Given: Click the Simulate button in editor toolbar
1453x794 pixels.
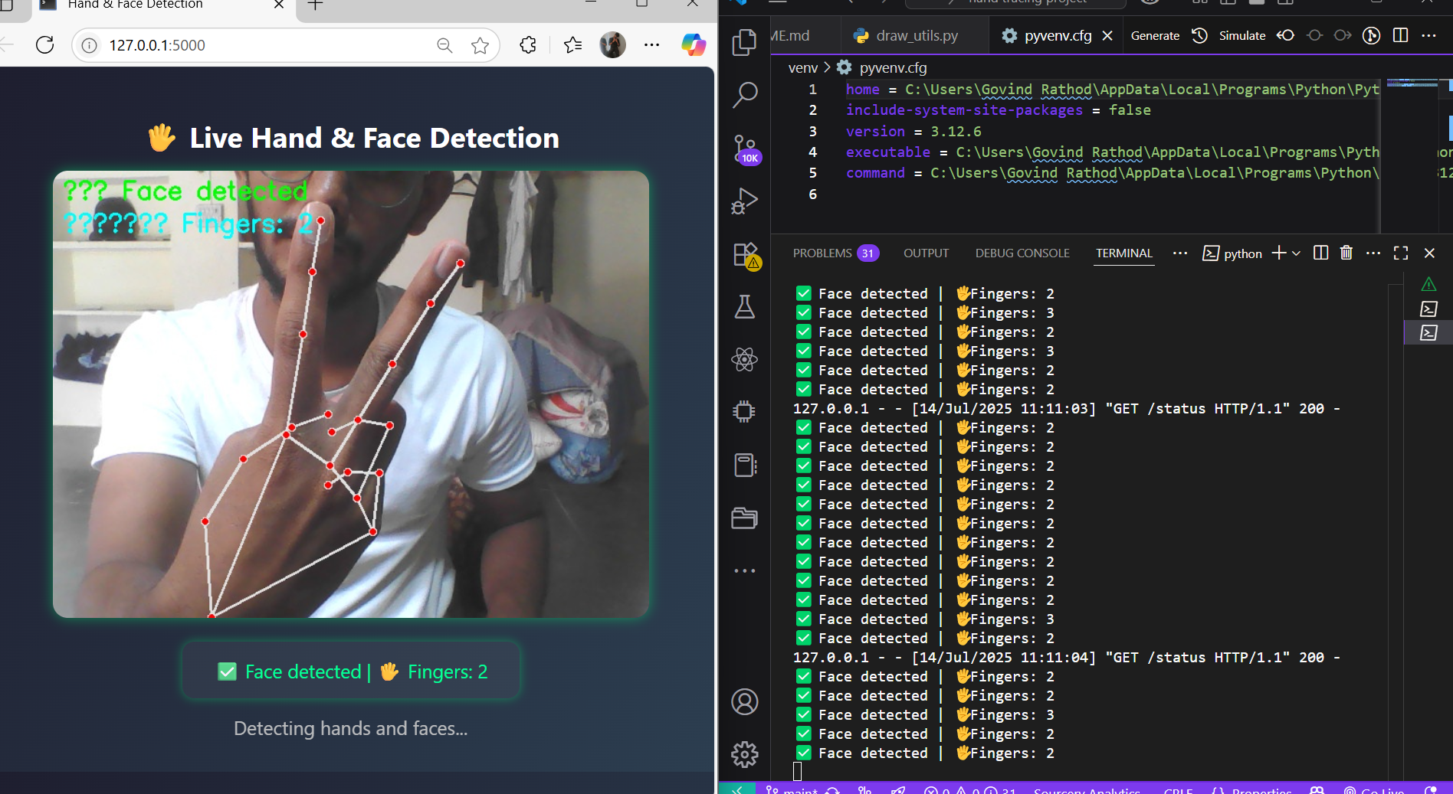Looking at the screenshot, I should [1241, 35].
